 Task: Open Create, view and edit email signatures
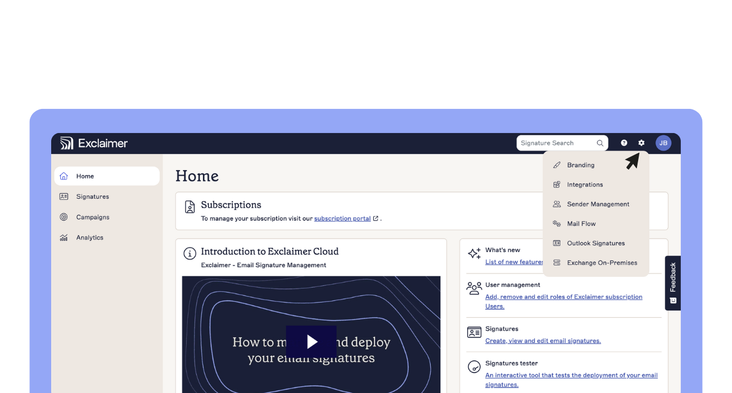543,341
